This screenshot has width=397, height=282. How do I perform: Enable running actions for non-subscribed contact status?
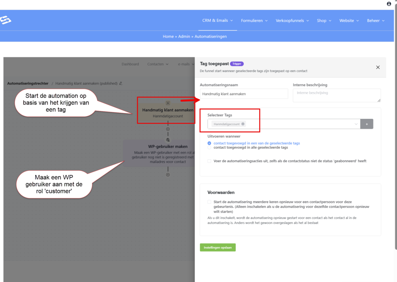pos(209,161)
